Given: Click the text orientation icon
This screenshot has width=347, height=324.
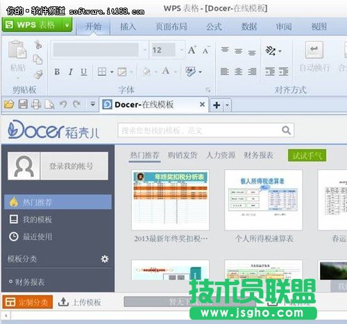Looking at the screenshot, I should tap(271, 51).
